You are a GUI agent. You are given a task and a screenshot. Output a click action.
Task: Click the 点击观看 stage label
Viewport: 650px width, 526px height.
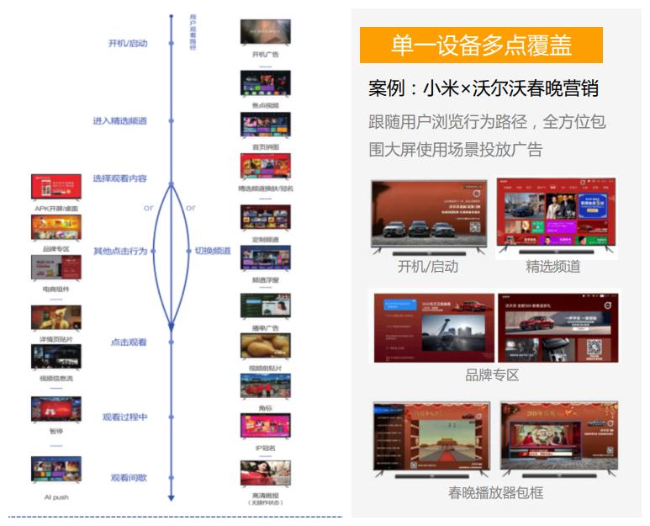[129, 343]
